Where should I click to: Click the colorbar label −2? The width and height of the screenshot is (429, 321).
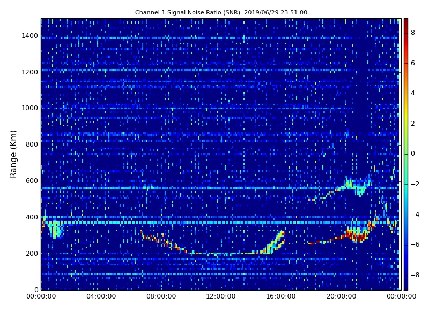pyautogui.click(x=415, y=184)
